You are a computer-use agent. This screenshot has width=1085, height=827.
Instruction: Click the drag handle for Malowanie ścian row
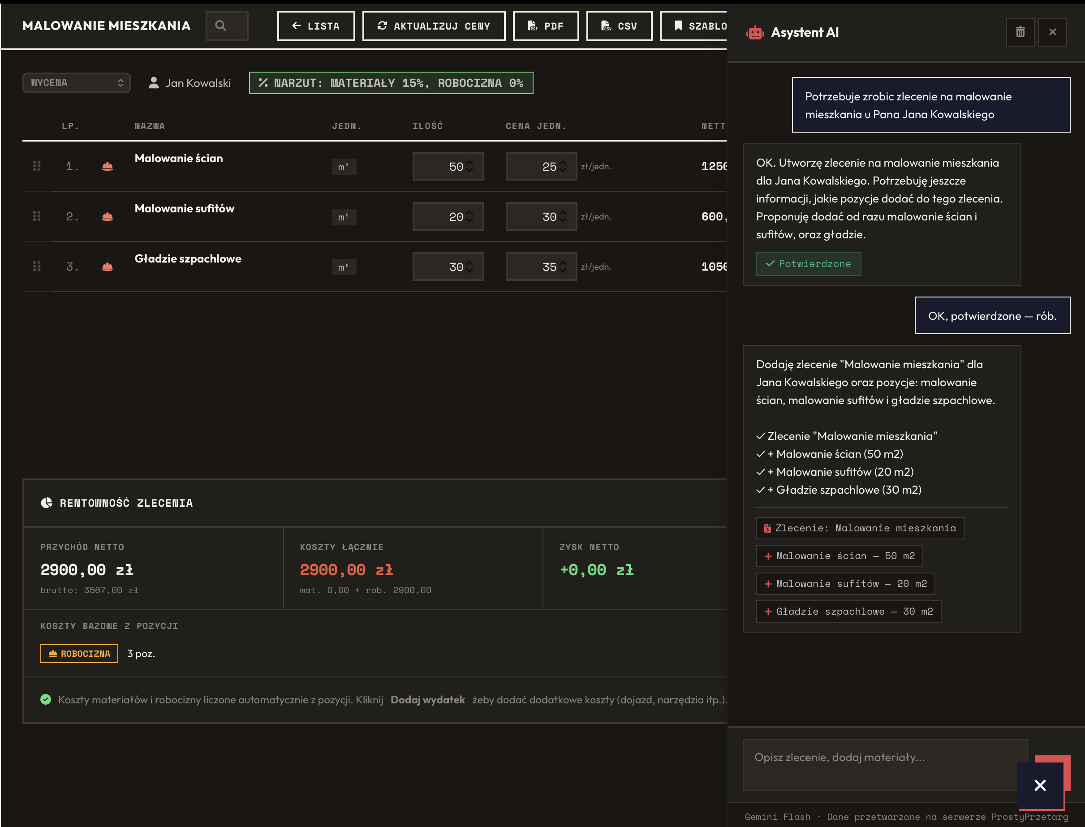click(x=36, y=166)
